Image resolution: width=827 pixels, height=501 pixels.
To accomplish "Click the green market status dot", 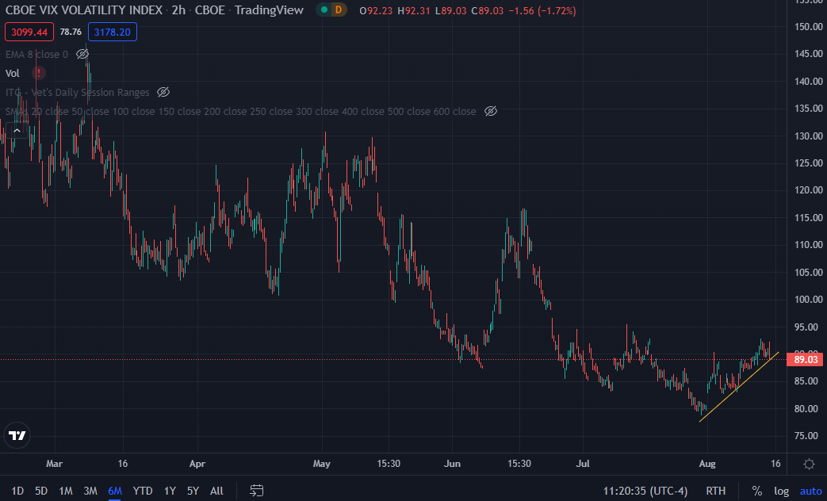I will (324, 10).
